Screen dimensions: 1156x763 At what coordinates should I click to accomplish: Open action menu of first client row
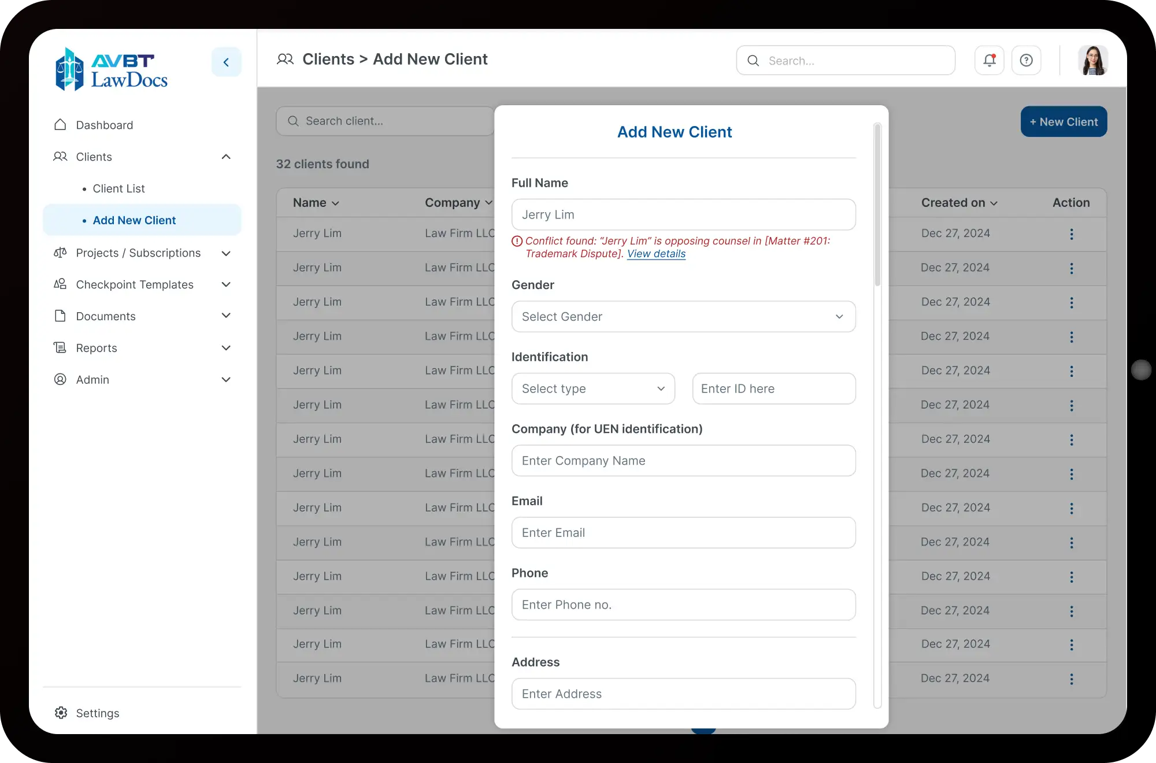click(x=1071, y=234)
